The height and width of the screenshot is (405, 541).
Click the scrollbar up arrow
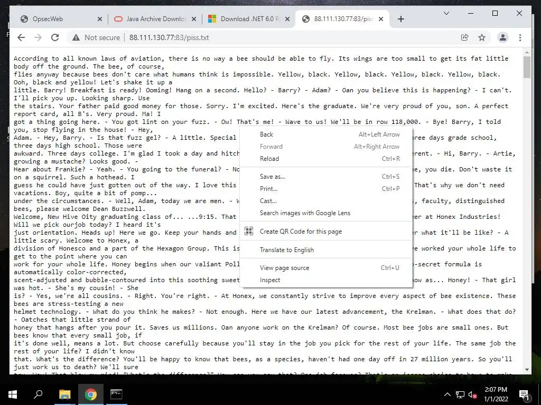527,52
